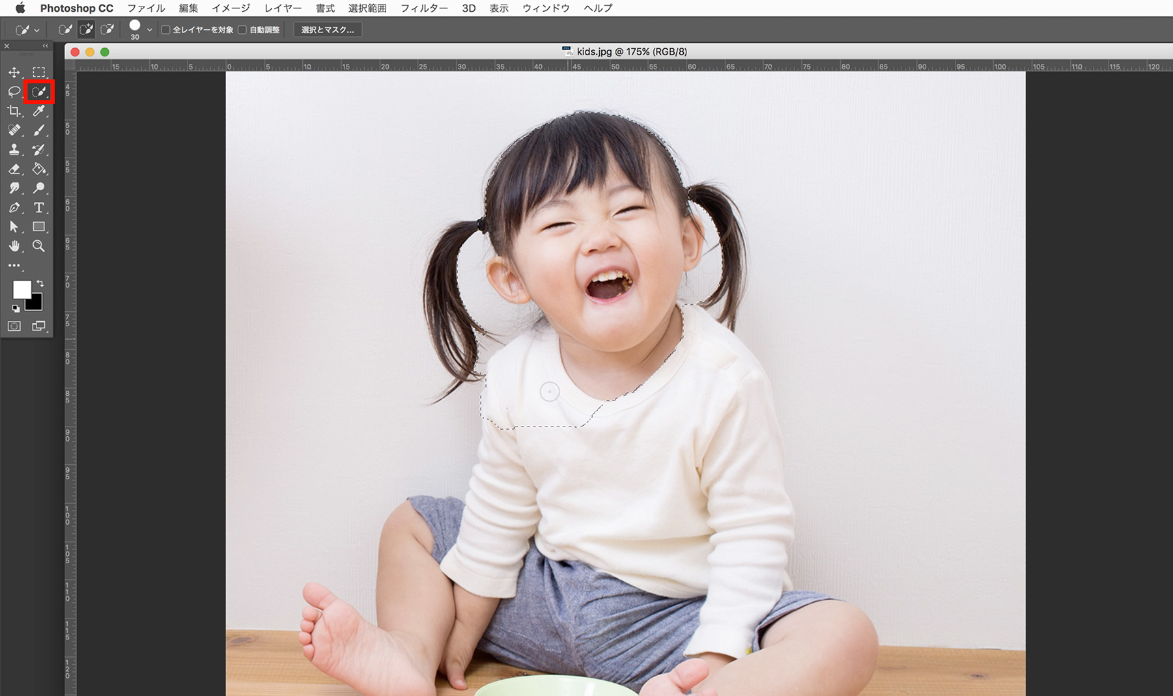Open the 表示 menu
Screen dimensions: 1173x696
coord(499,8)
